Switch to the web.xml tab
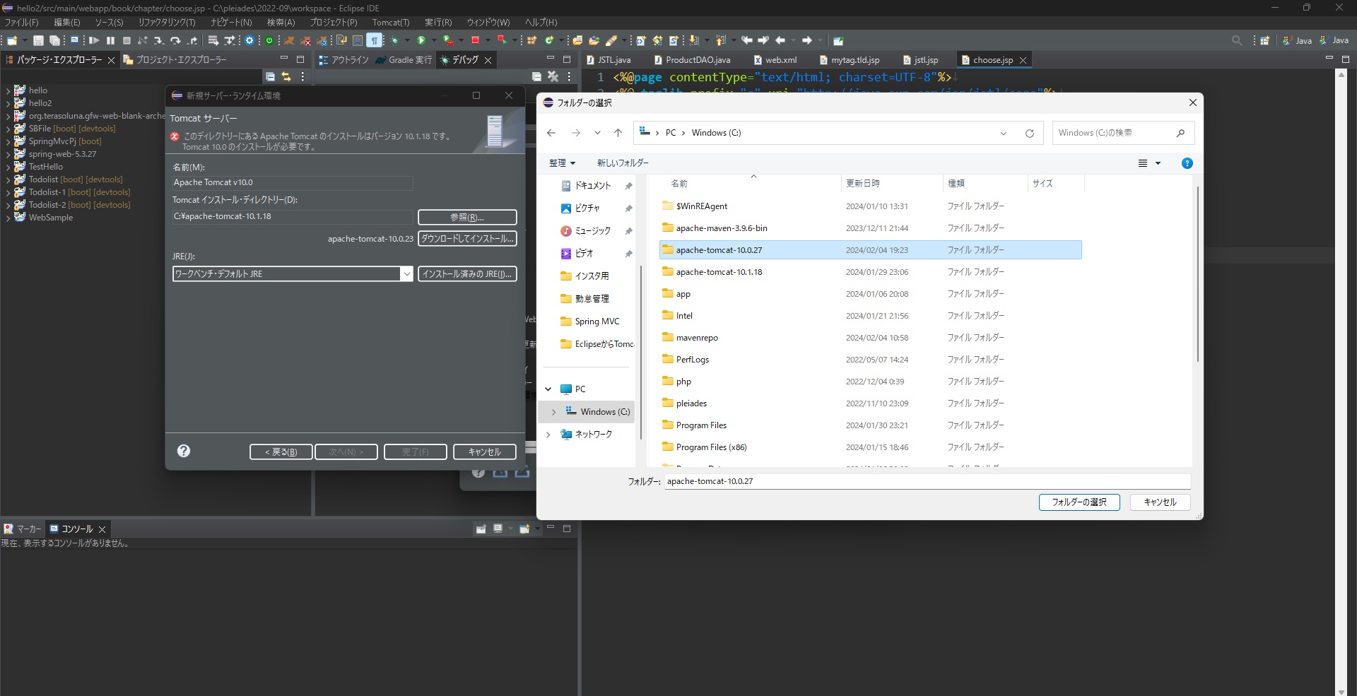Image resolution: width=1357 pixels, height=696 pixels. [x=781, y=59]
